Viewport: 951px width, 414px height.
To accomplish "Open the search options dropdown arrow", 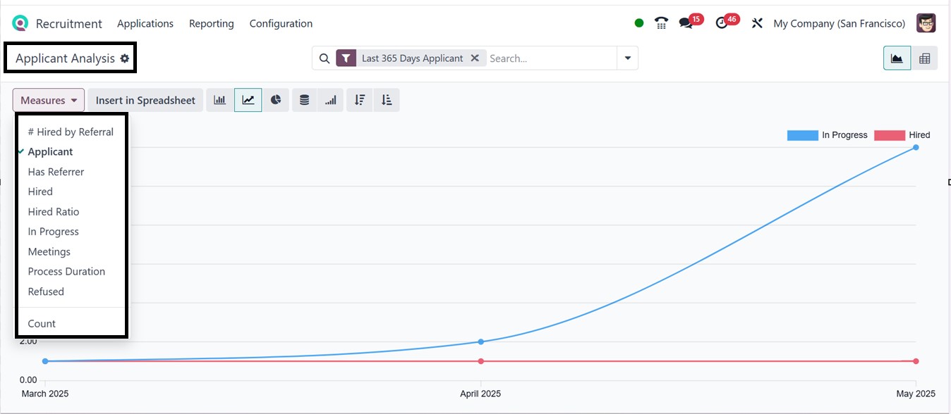I will click(x=627, y=58).
